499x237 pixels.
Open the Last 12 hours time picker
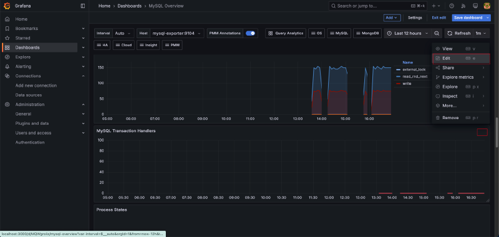408,34
